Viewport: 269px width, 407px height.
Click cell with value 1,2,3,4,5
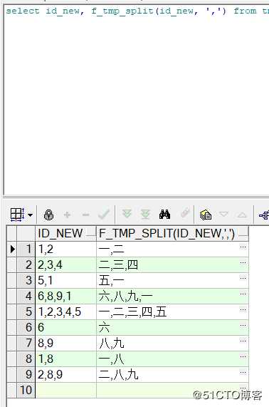click(65, 312)
